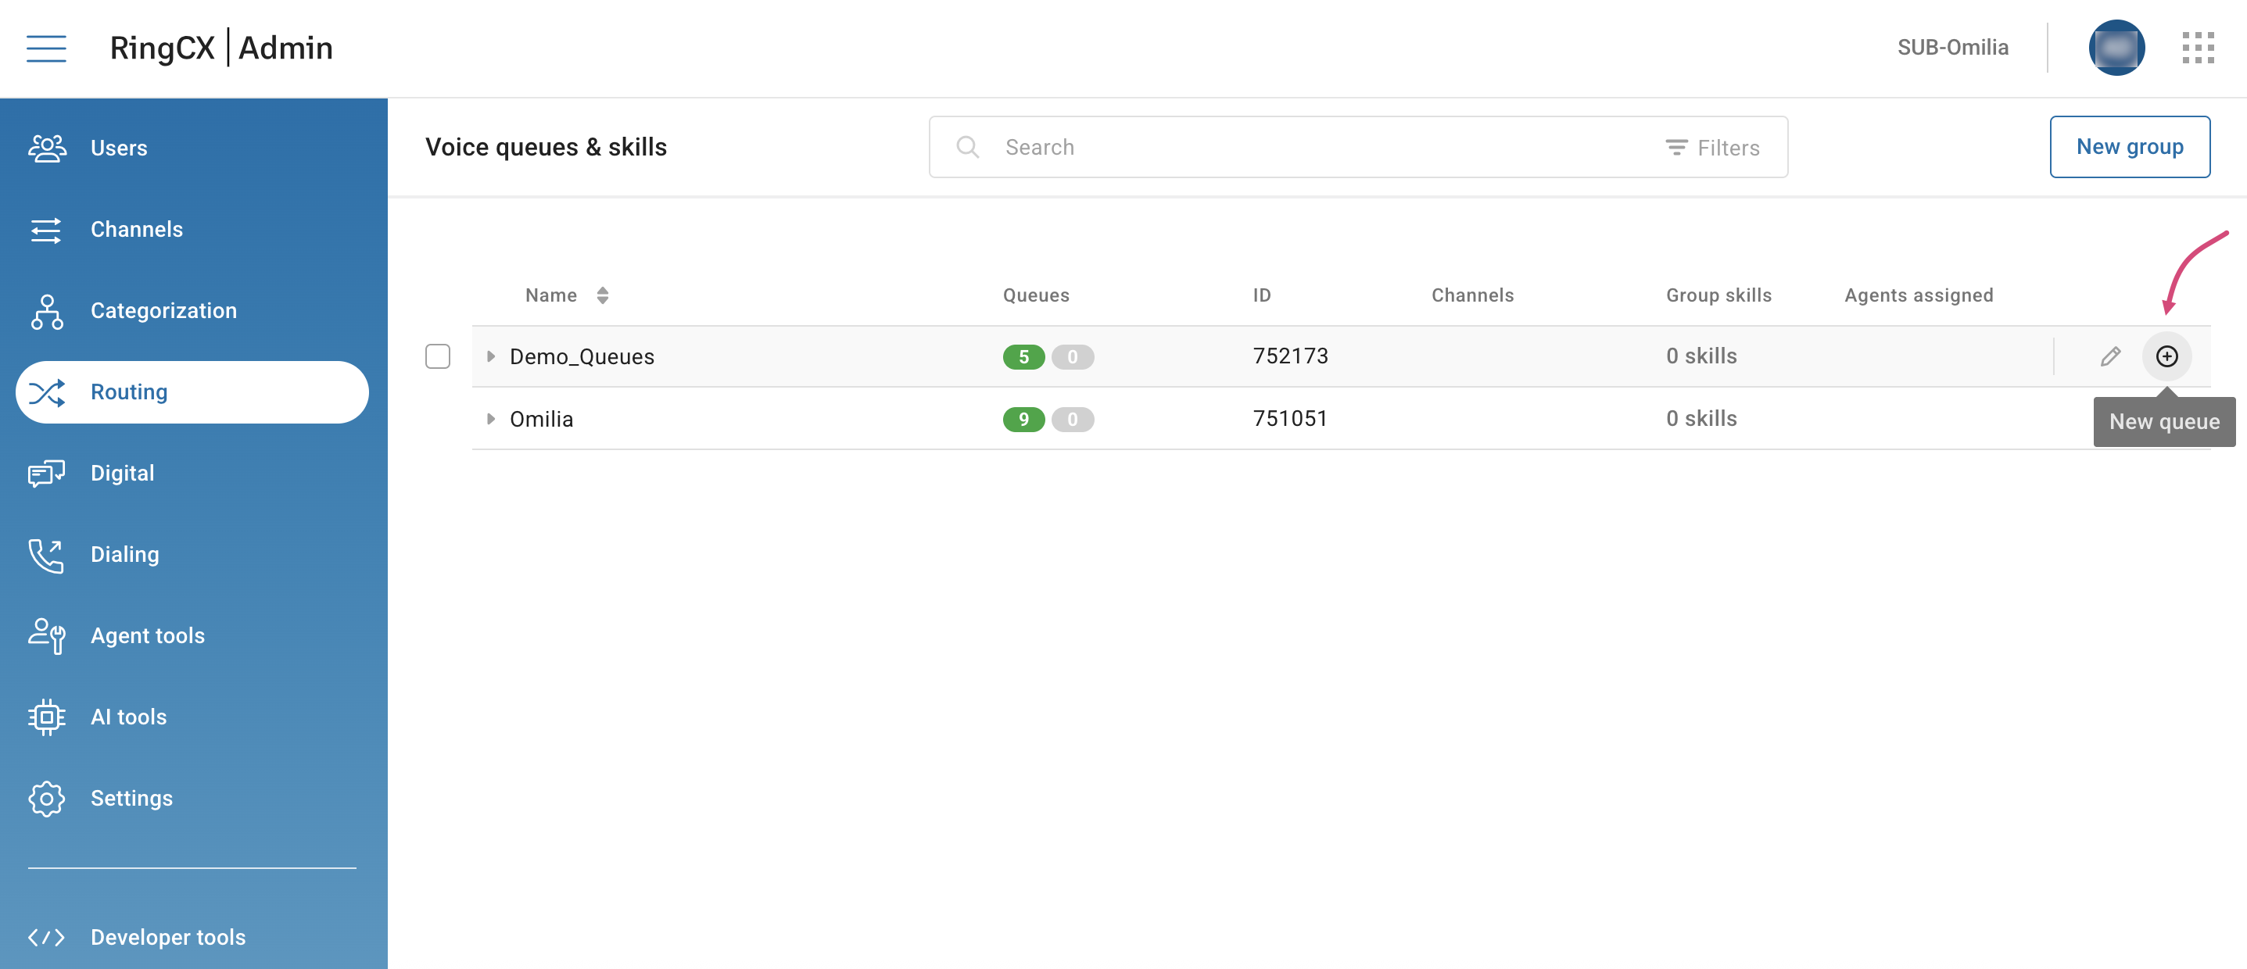2247x969 pixels.
Task: Open Agent tools in sidebar
Action: (x=148, y=635)
